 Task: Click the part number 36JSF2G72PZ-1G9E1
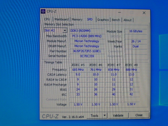[x=87, y=51]
